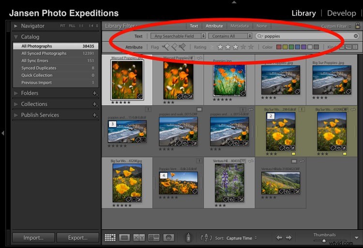Add a collection with Collections plus
Viewport: 363px width, 248px height.
click(x=95, y=104)
